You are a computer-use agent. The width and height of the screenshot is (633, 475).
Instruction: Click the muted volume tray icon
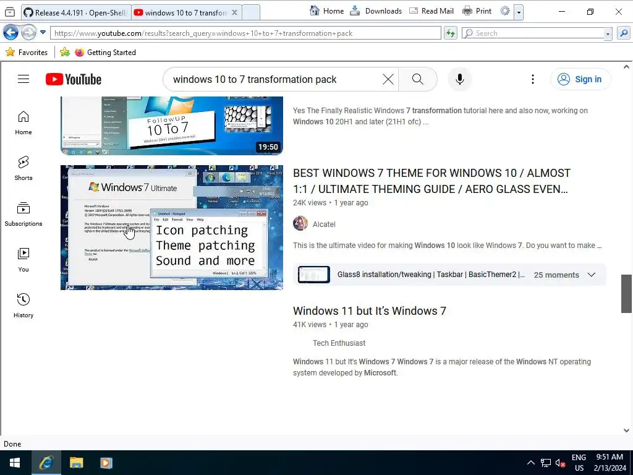pos(560,463)
